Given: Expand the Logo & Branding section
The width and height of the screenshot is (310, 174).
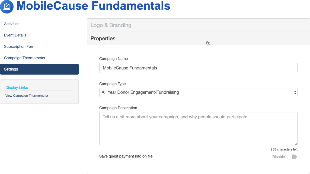Looking at the screenshot, I should click(198, 25).
